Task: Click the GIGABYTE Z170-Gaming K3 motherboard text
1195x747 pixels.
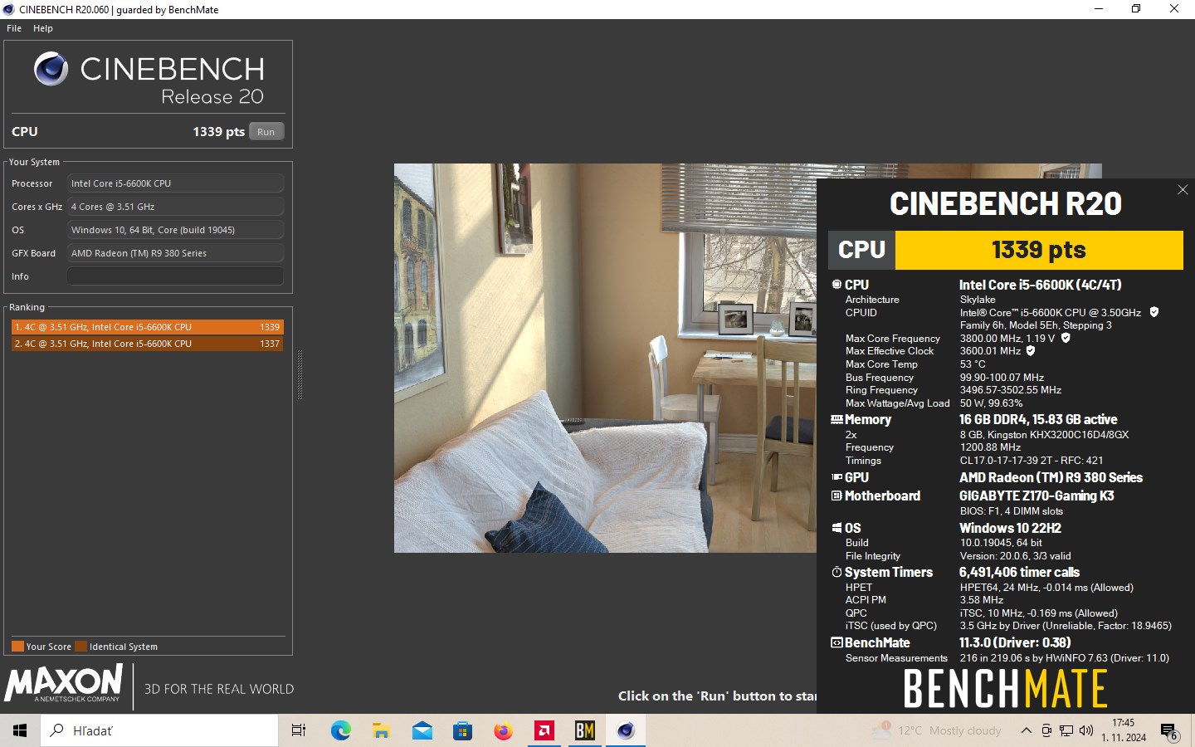Action: (x=1036, y=496)
